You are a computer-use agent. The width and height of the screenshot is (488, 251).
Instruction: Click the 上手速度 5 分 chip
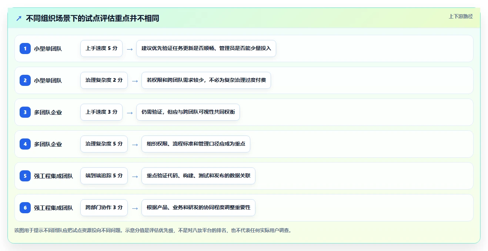click(x=101, y=48)
